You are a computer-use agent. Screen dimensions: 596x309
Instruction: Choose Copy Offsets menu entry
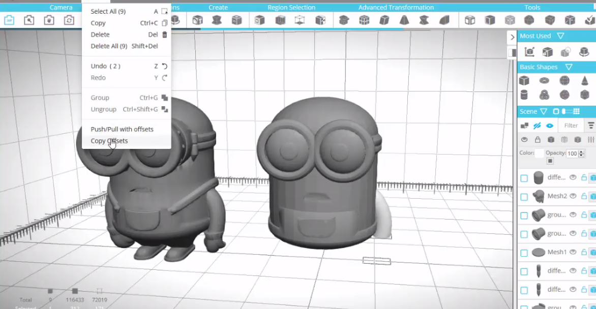point(127,141)
